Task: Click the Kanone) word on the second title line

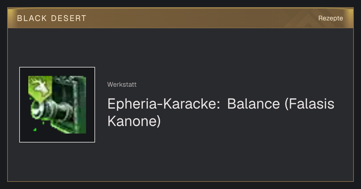Action: 134,121
